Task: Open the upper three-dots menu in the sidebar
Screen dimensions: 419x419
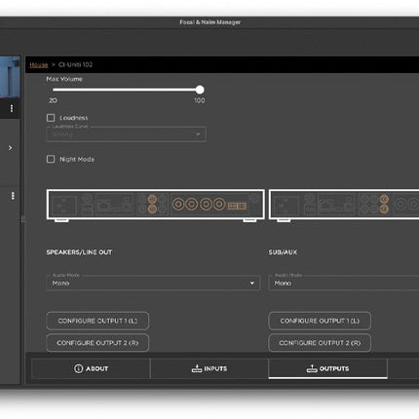Action: [x=12, y=108]
